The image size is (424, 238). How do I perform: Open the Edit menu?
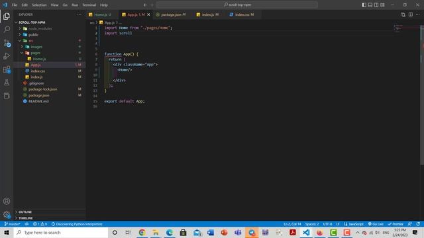[25, 5]
